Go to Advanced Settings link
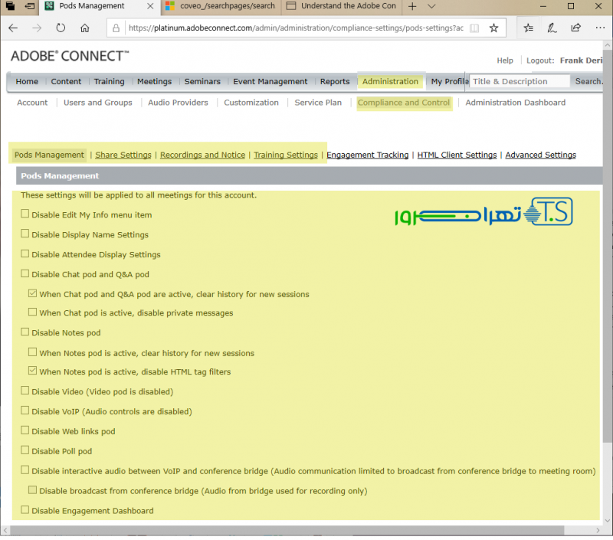613x540 pixels. coord(540,155)
